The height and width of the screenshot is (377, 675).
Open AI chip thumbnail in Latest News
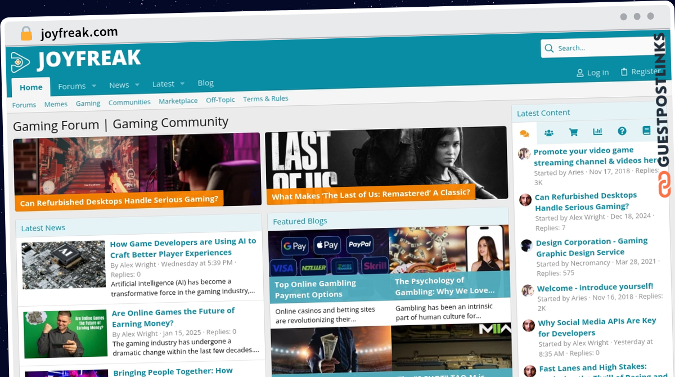pos(64,265)
